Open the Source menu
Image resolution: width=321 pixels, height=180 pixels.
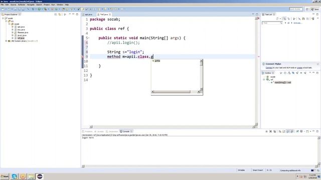(14, 4)
